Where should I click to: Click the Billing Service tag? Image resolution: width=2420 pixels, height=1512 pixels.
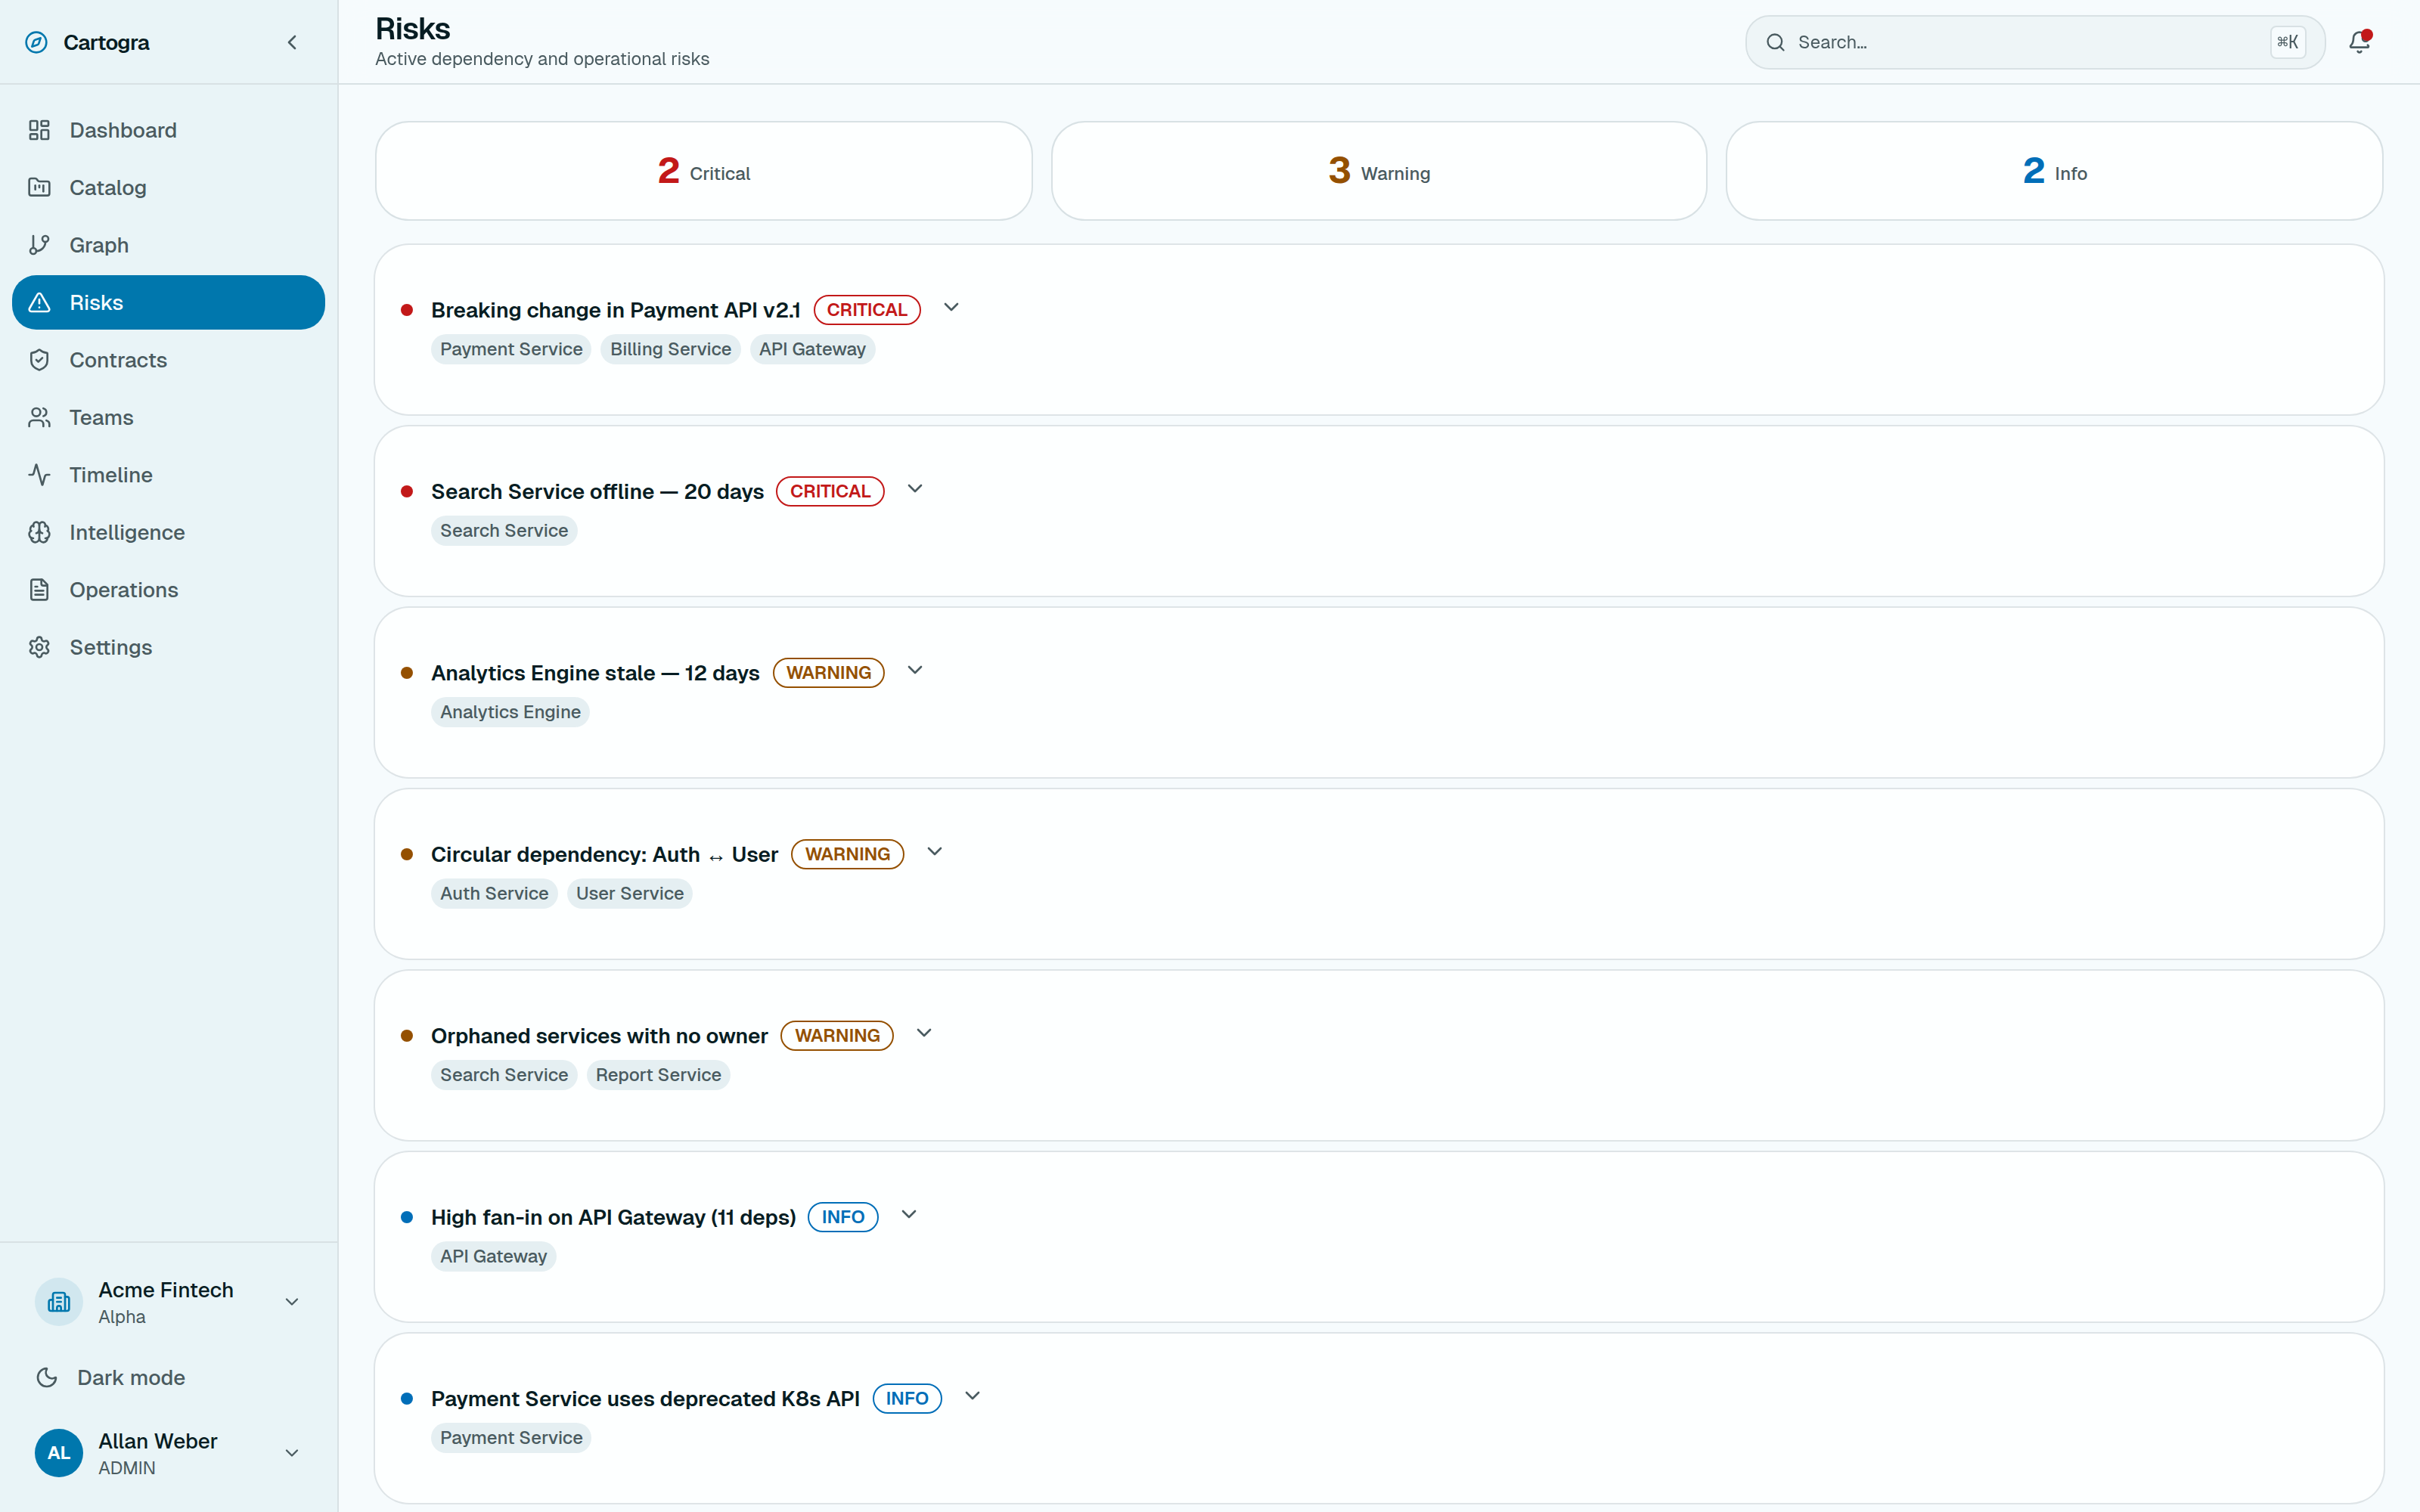pyautogui.click(x=670, y=349)
